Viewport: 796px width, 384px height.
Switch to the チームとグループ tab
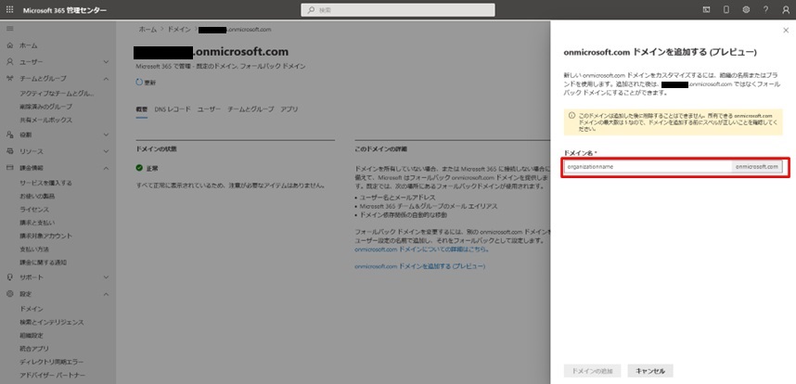(x=250, y=109)
